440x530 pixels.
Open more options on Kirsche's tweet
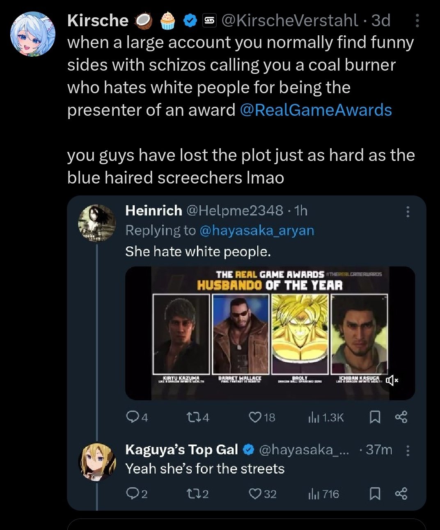pos(417,21)
